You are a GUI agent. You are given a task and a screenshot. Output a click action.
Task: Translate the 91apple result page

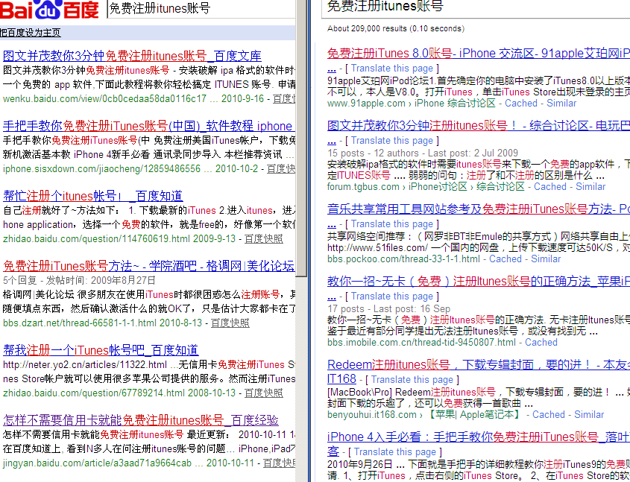point(392,69)
